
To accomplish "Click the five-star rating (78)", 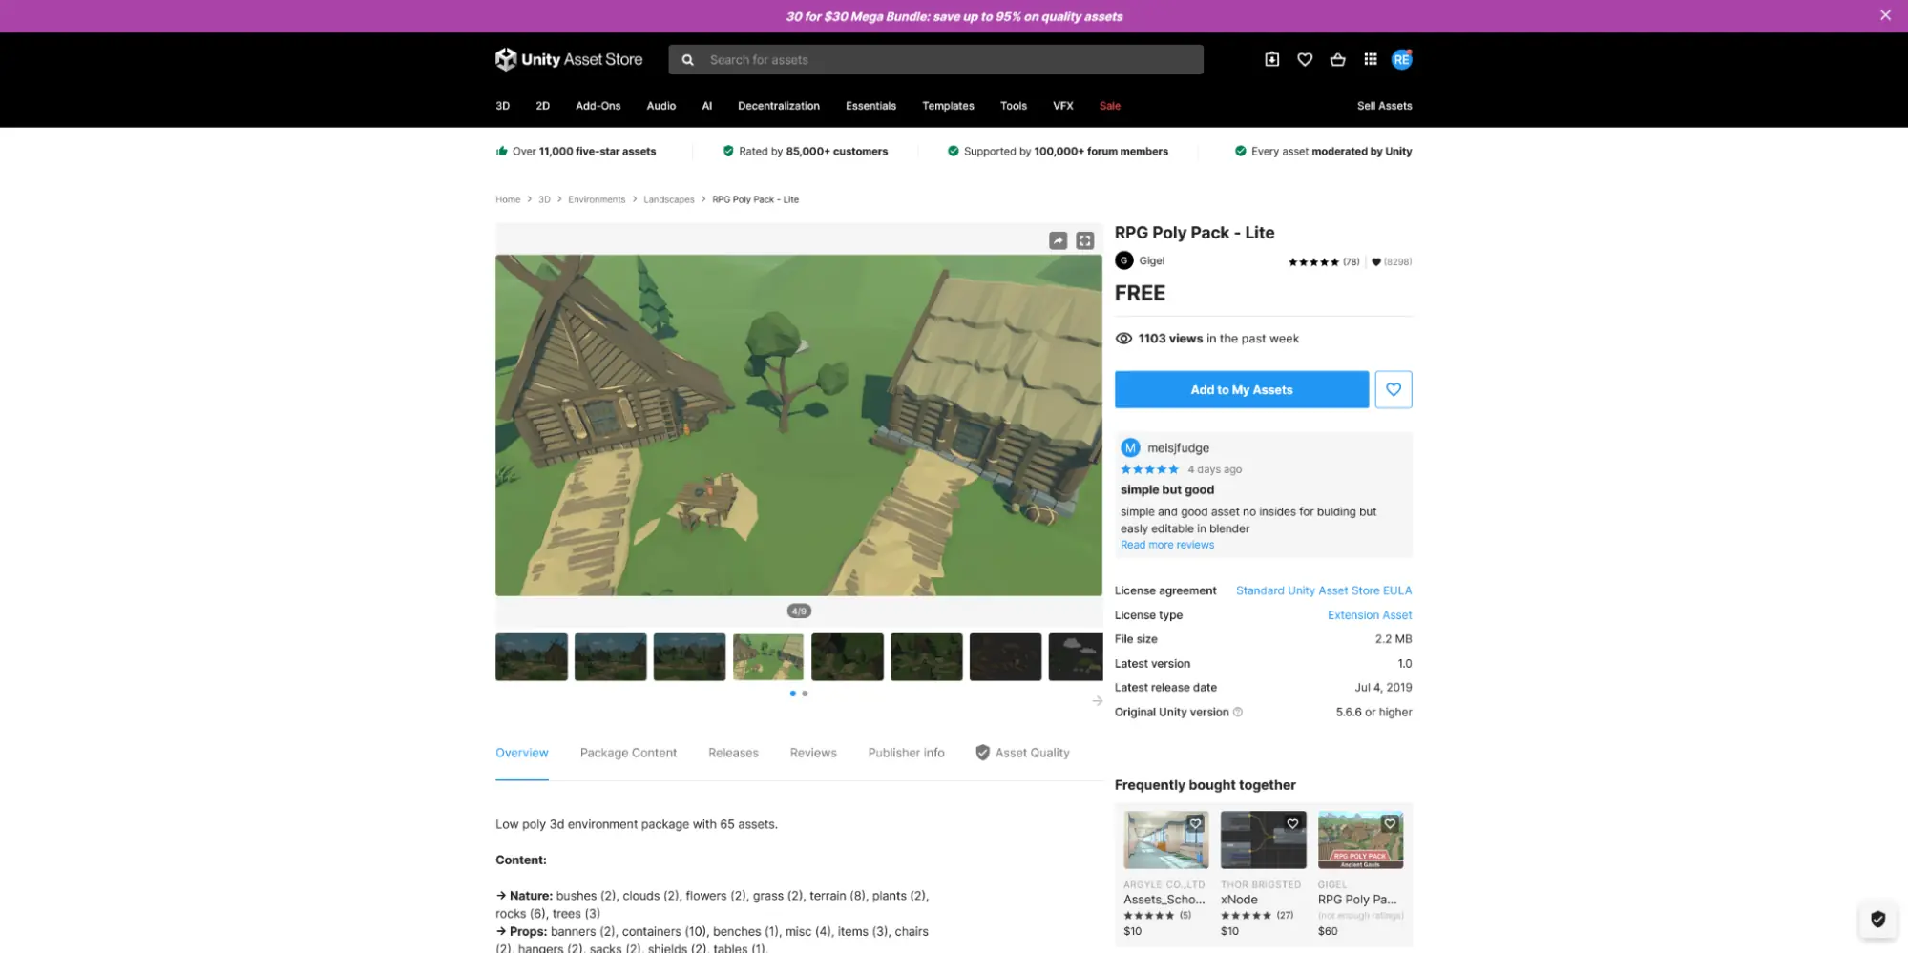I will tap(1324, 261).
